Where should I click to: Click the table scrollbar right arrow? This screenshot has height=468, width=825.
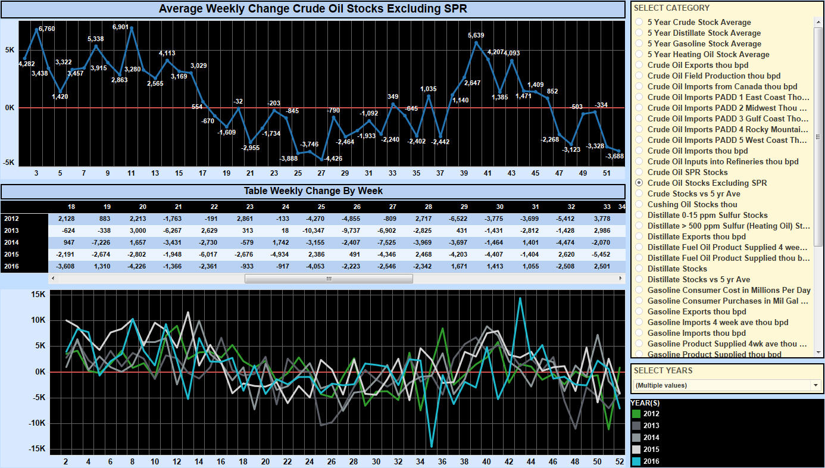(620, 279)
